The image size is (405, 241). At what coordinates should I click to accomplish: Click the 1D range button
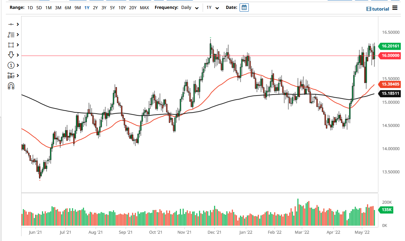(30, 7)
